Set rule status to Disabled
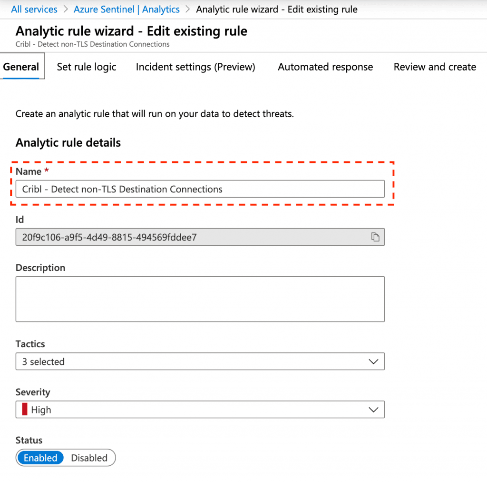487x482 pixels. tap(89, 458)
